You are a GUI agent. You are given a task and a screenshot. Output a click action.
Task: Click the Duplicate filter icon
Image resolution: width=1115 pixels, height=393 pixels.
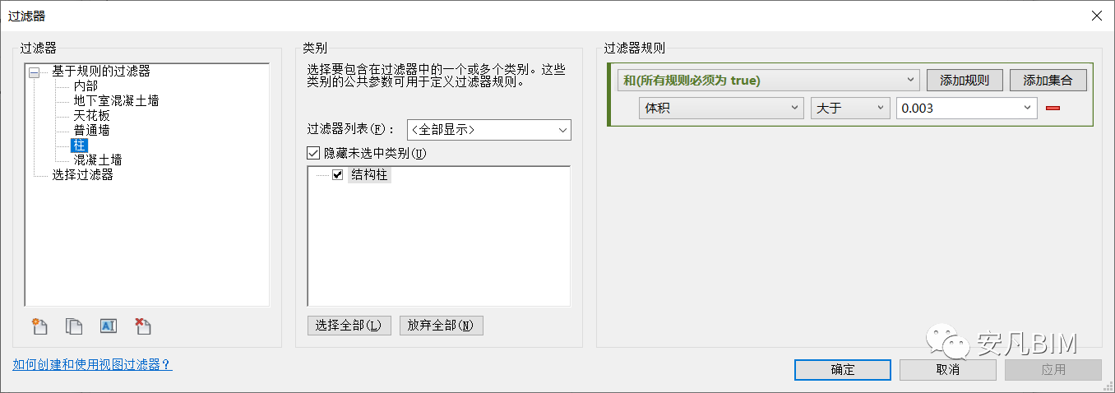(x=74, y=326)
